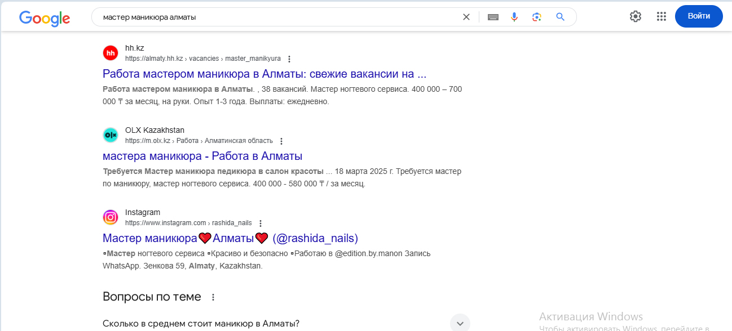Click the Google logo
The height and width of the screenshot is (331, 732).
tap(45, 18)
